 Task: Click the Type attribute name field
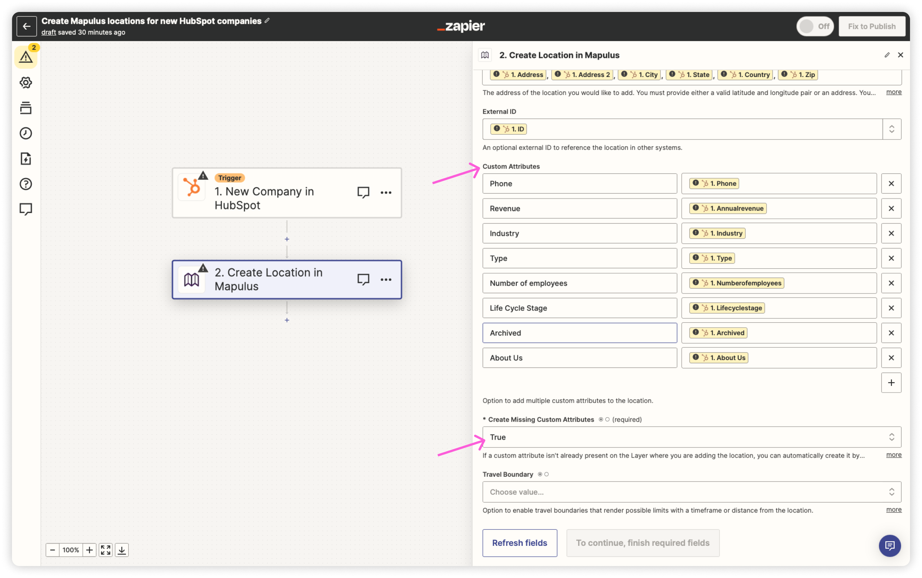click(x=580, y=258)
